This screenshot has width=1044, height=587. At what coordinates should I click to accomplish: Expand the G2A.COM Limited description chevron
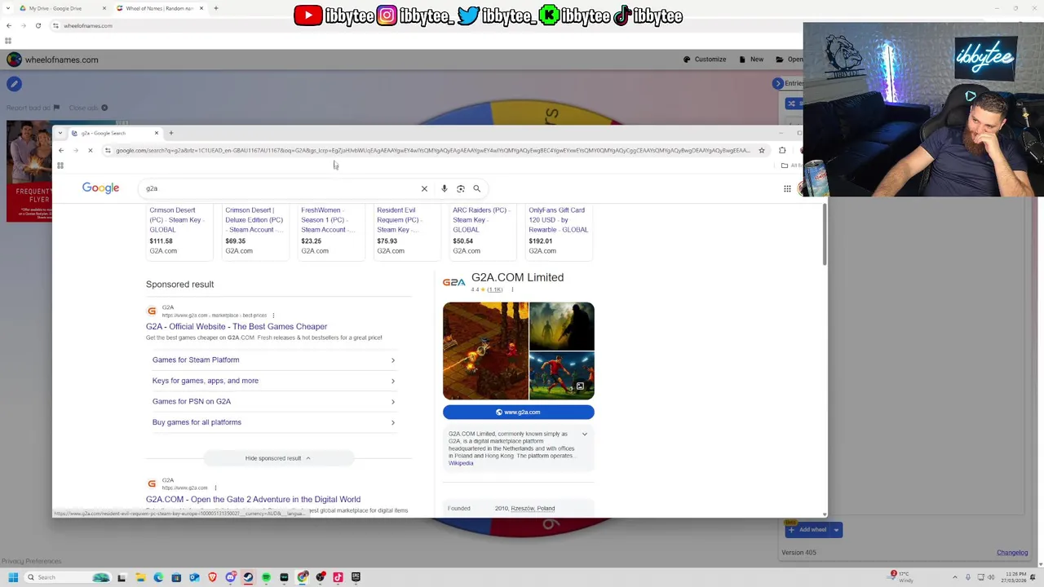(585, 435)
